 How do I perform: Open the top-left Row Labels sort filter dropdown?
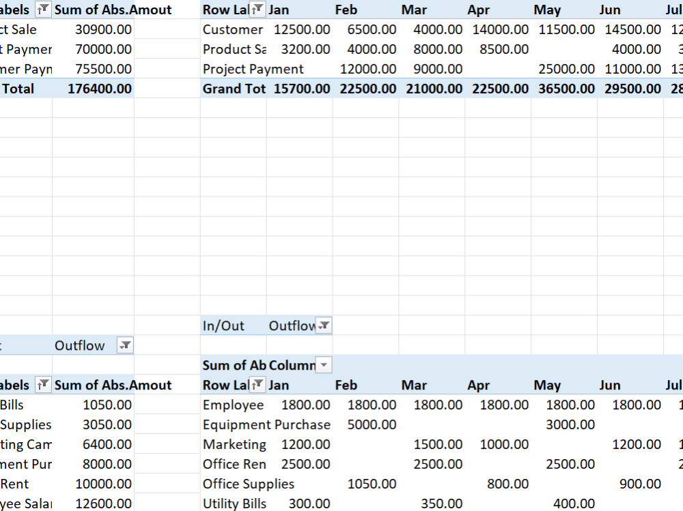tap(42, 9)
